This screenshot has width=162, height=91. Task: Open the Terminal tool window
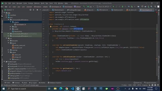click(16, 83)
